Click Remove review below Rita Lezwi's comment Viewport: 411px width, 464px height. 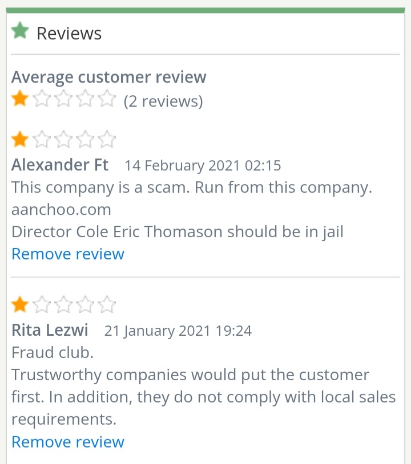point(67,441)
